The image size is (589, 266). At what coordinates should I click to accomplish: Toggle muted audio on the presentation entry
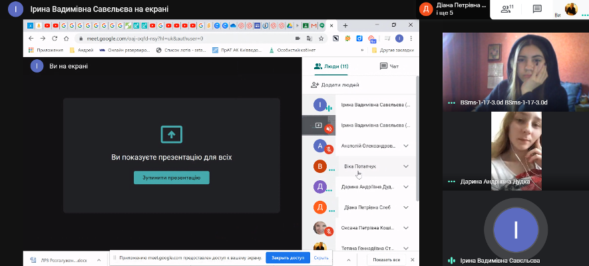tap(328, 128)
